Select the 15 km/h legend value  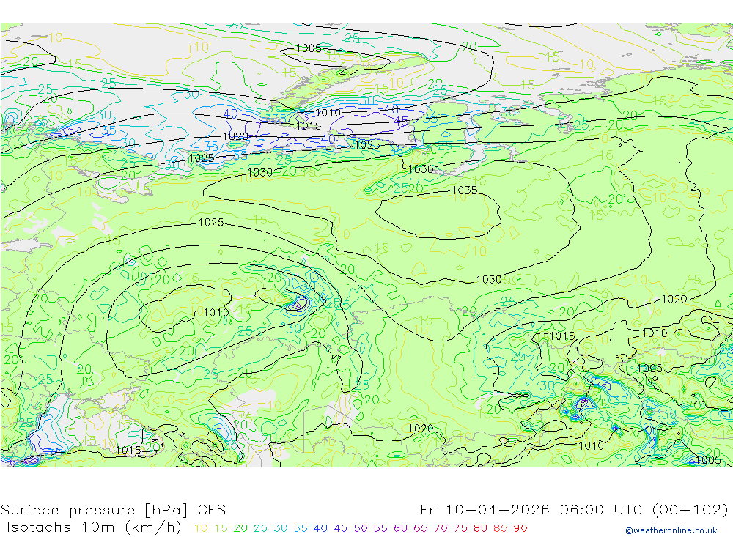[221, 528]
